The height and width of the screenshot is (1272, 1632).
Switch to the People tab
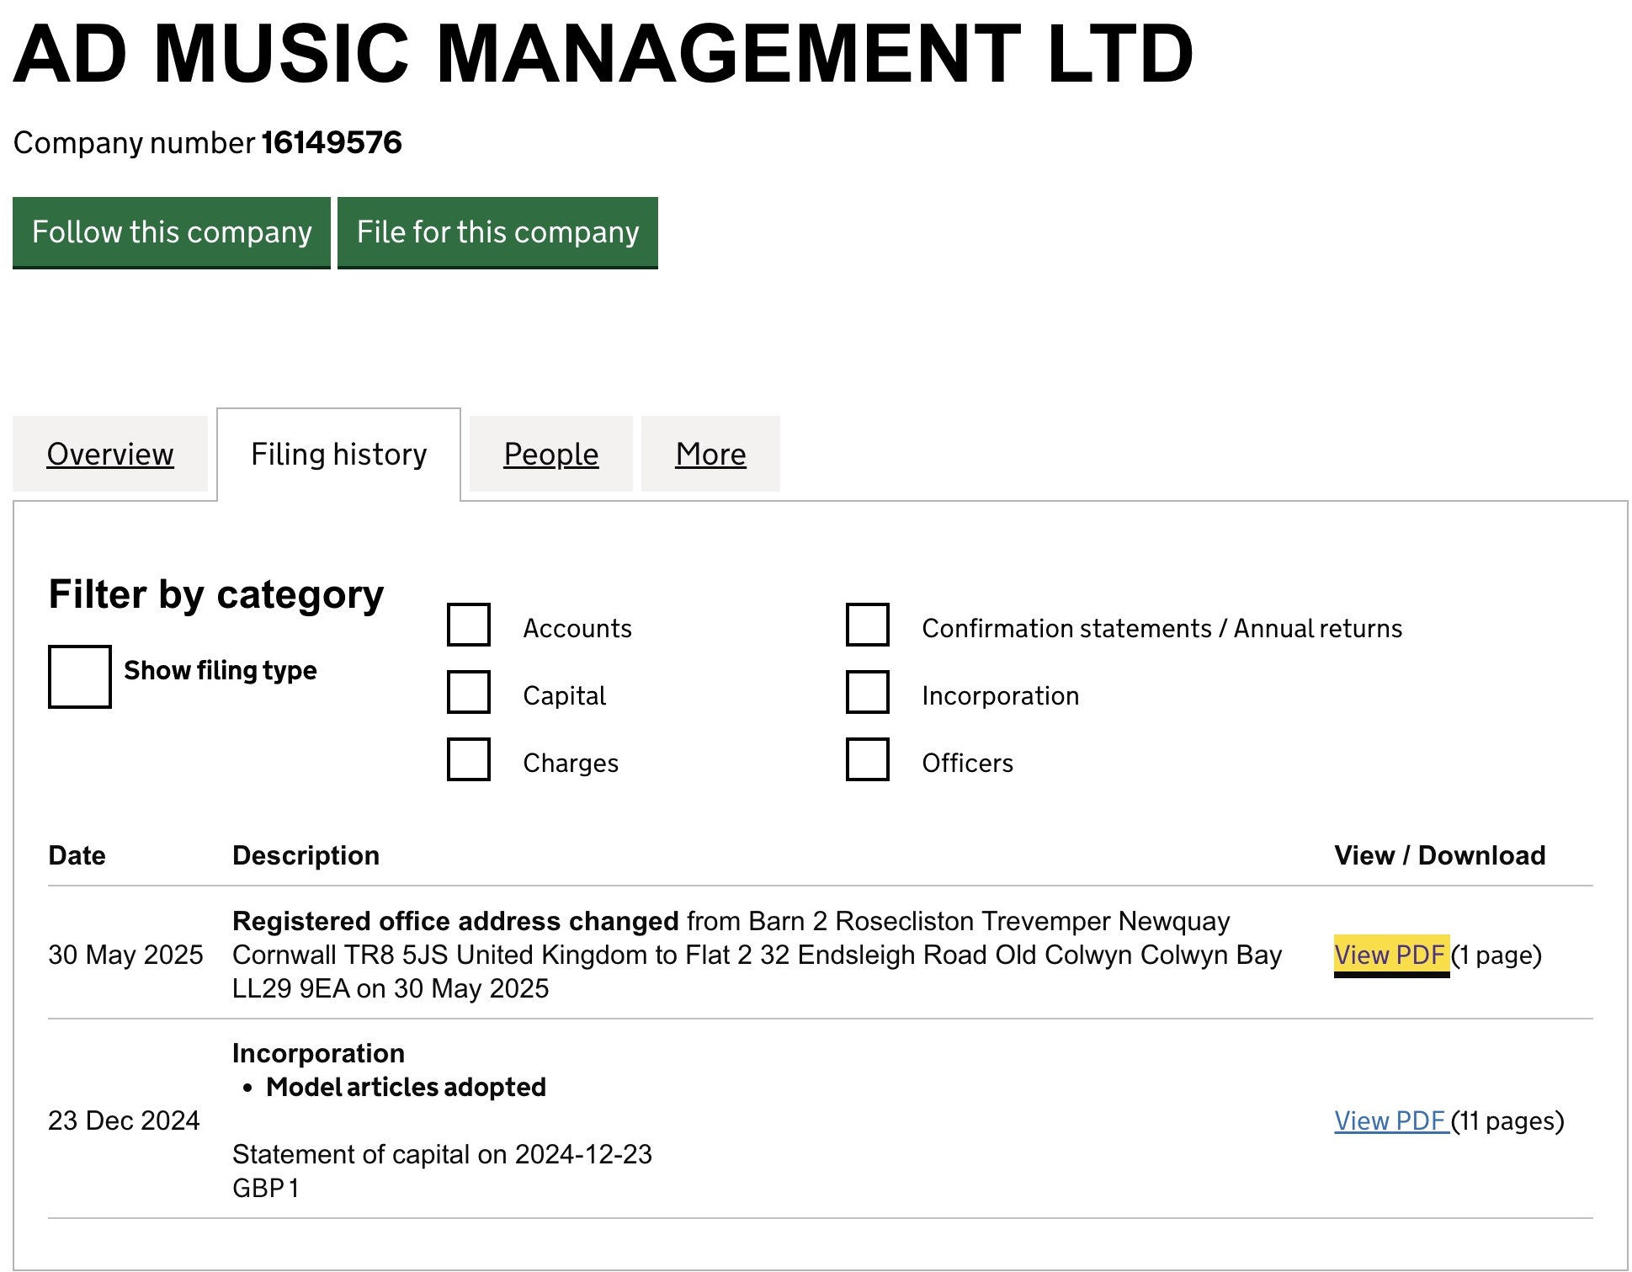click(551, 454)
